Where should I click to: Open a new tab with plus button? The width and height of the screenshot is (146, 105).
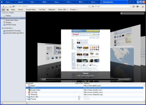click(x=133, y=2)
